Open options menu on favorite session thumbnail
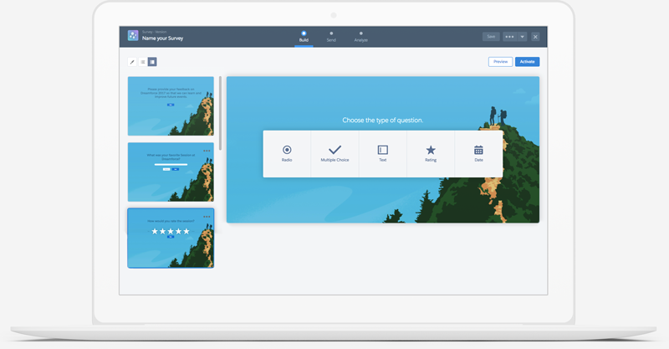669x349 pixels. pos(207,151)
